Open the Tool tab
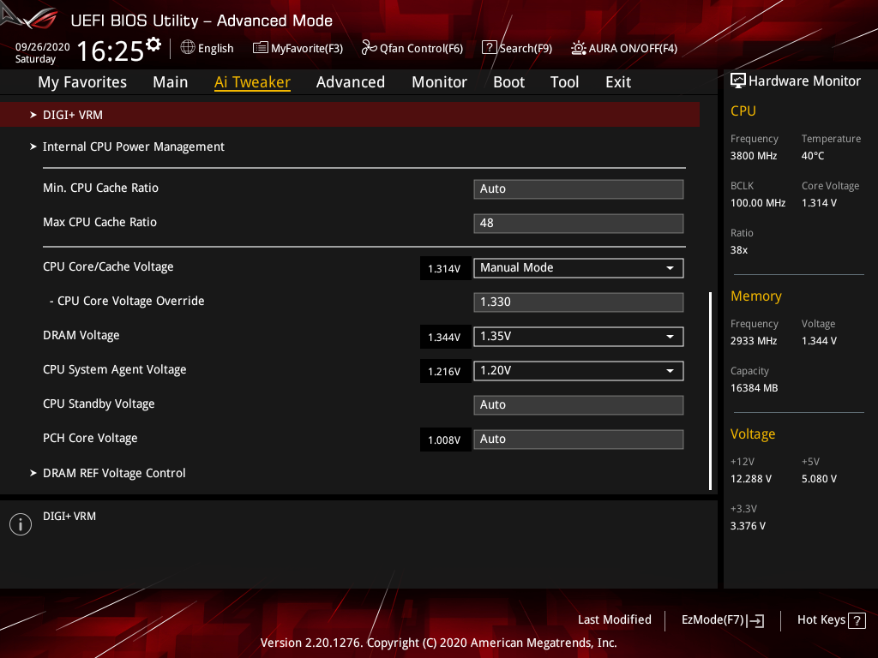 coord(564,82)
